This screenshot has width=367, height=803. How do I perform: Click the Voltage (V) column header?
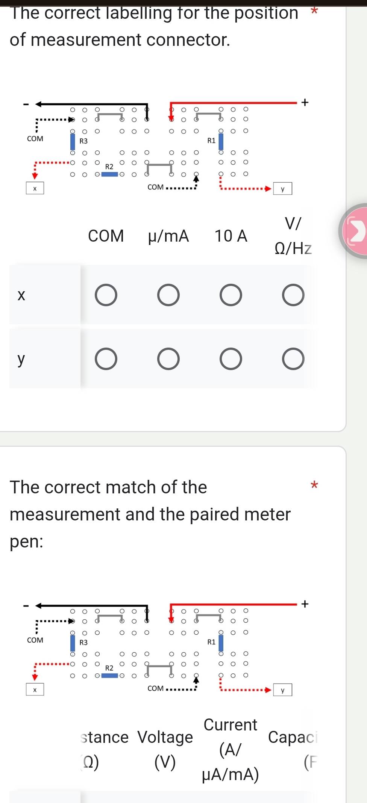165,749
